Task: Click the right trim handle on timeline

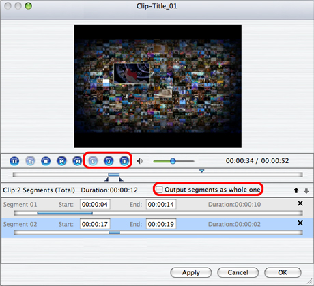Action: pyautogui.click(x=121, y=180)
